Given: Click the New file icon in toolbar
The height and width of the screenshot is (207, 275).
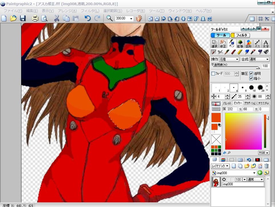Looking at the screenshot, I should (4, 18).
